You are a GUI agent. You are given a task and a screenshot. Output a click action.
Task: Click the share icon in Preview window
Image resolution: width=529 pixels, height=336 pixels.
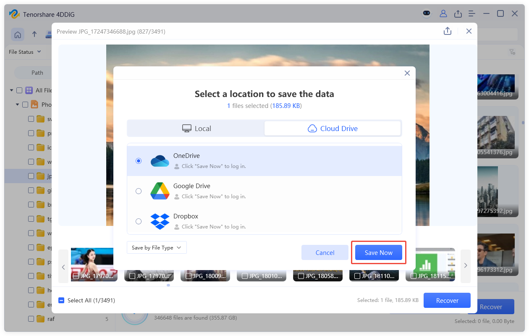(x=448, y=31)
